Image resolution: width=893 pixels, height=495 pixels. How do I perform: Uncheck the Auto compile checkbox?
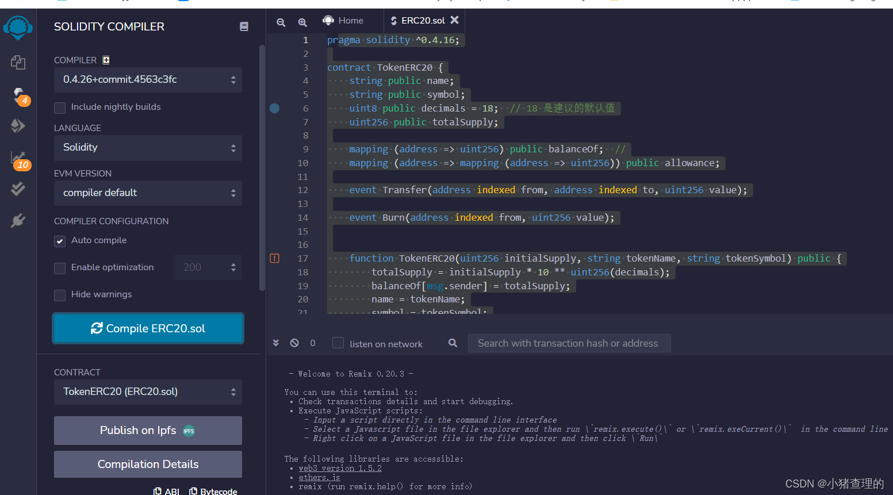pyautogui.click(x=60, y=241)
